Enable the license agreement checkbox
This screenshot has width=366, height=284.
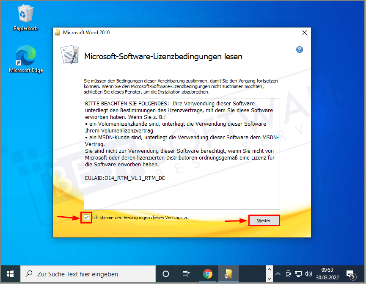(x=86, y=217)
